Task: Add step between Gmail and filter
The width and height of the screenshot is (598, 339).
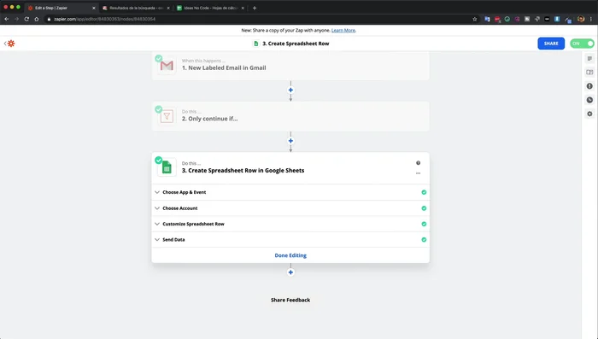Action: [x=290, y=91]
